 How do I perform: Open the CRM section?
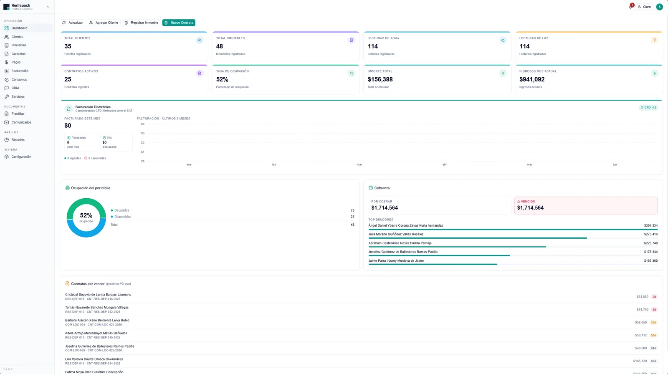pos(27,88)
